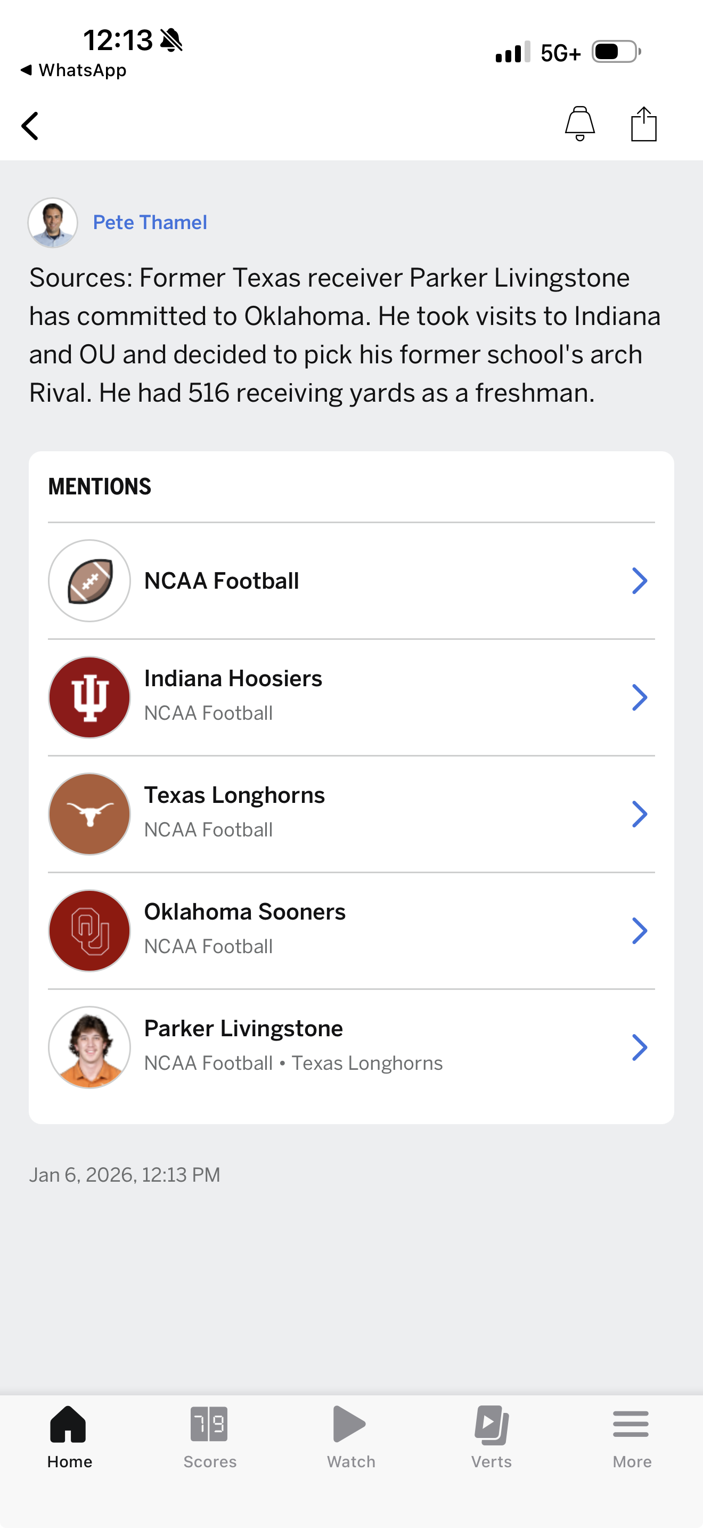The height and width of the screenshot is (1528, 703).
Task: Tap the Texas Longhorns logo
Action: click(89, 814)
